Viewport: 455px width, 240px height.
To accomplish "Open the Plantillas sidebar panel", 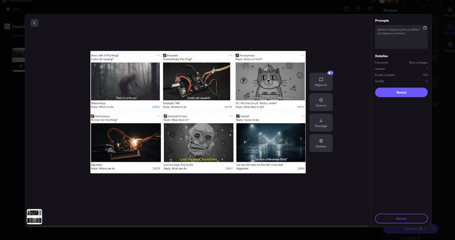I will [449, 47].
